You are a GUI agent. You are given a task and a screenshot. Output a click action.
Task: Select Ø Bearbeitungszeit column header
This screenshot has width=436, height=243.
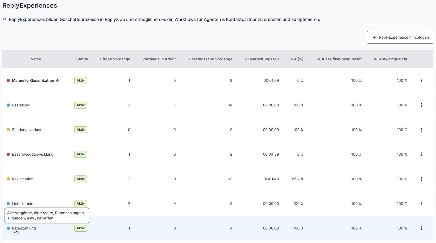point(261,59)
